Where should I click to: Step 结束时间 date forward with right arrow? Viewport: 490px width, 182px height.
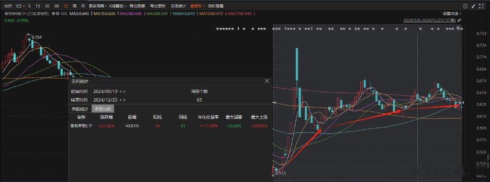click(124, 100)
